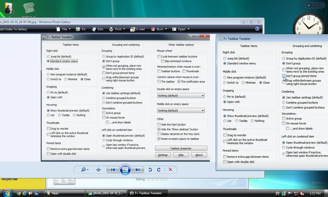Switch to photo_2021-10-31 taskbar button
The width and height of the screenshot is (328, 197).
(106, 193)
